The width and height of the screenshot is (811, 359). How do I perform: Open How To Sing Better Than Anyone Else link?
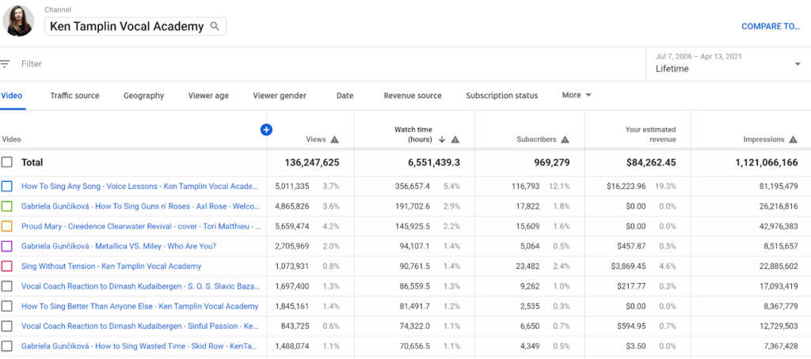point(139,306)
